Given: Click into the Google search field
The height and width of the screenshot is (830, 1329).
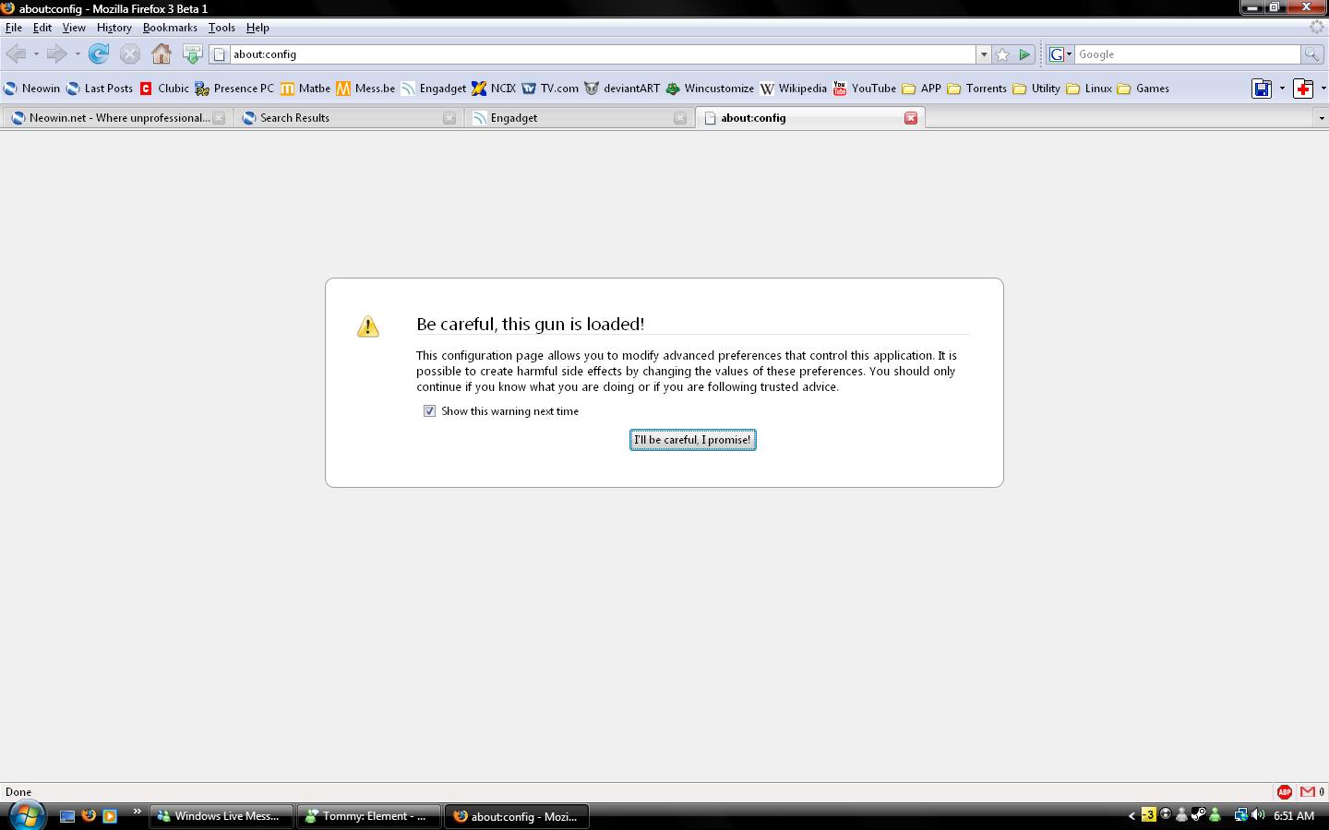Looking at the screenshot, I should (x=1186, y=54).
